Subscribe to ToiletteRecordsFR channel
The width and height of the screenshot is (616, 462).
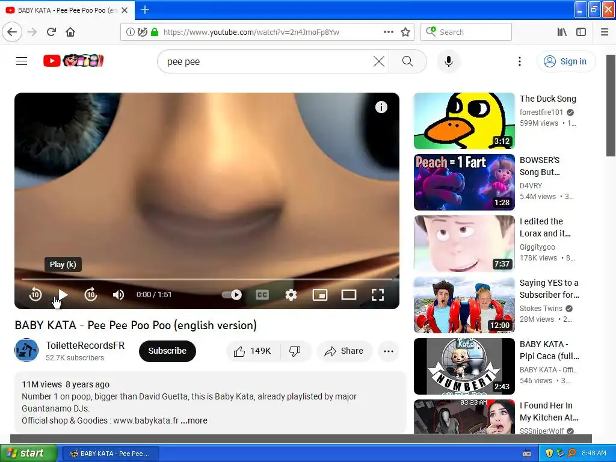(167, 351)
